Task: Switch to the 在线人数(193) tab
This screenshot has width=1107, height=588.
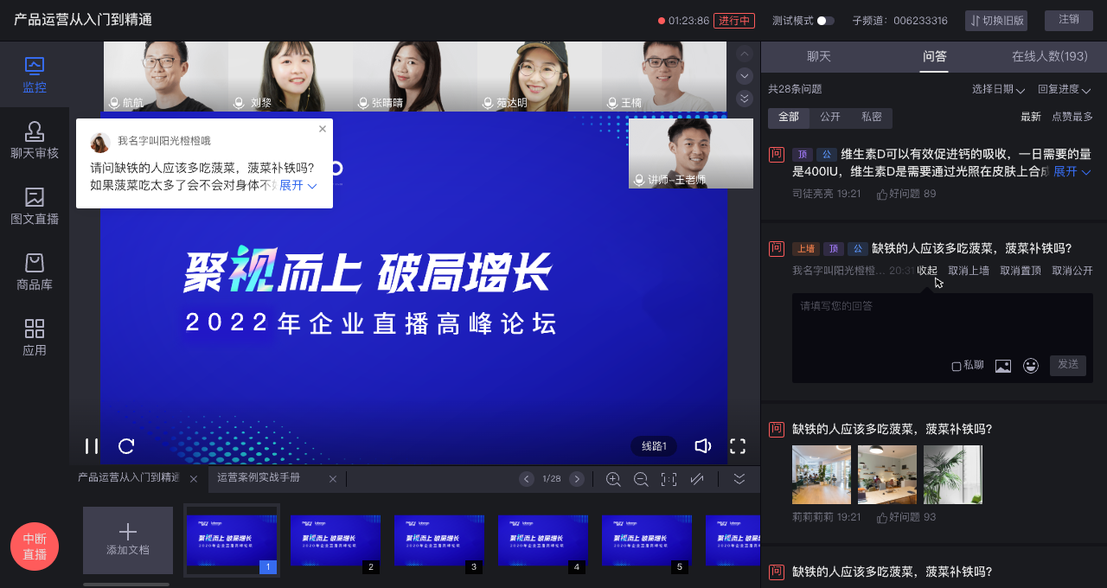Action: [x=1050, y=56]
